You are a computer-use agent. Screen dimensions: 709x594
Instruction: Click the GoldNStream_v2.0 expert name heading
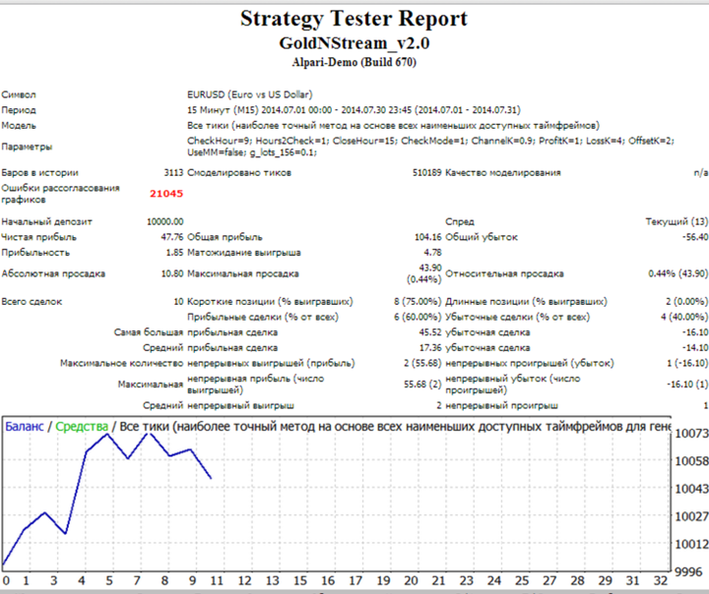point(354,43)
